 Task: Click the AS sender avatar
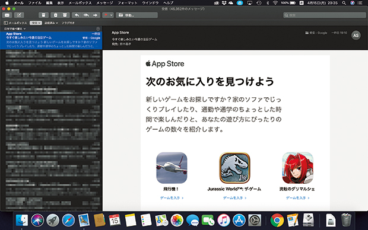tap(356, 36)
